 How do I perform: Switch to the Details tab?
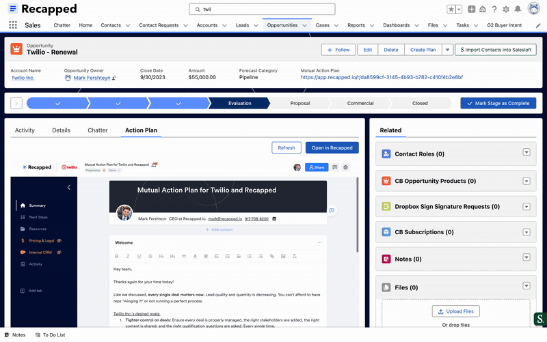pos(61,130)
